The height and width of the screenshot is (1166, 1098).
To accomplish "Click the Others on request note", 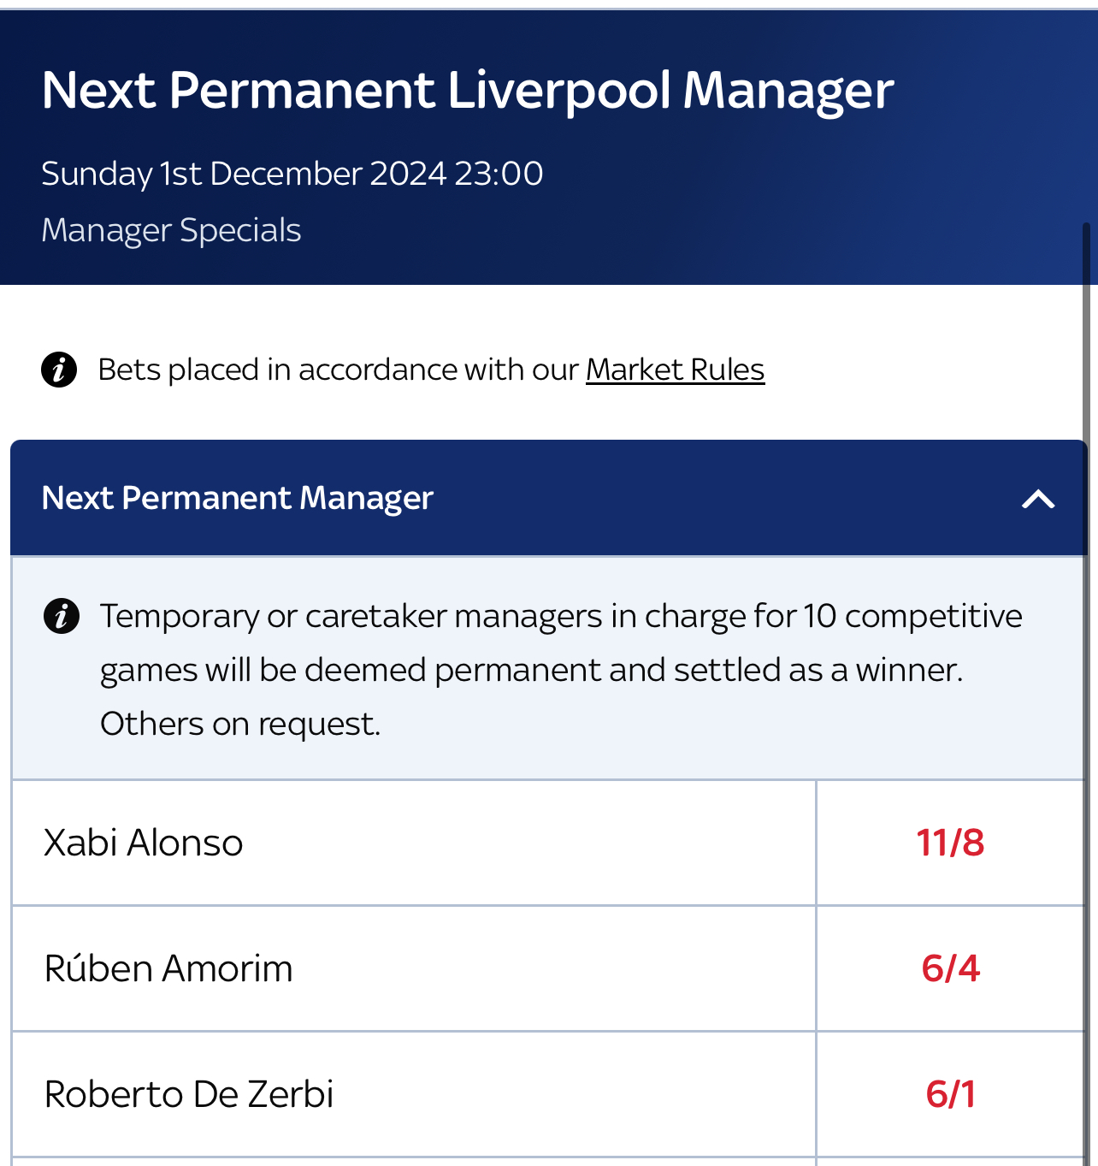I will pos(240,724).
